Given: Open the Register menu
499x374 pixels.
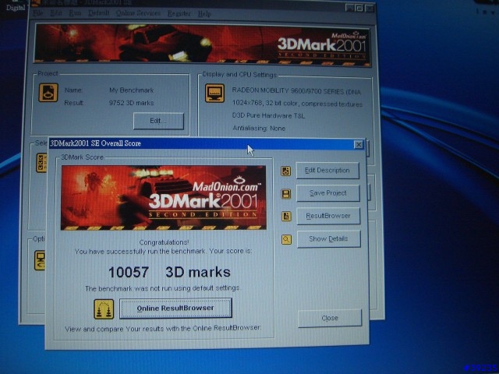Looking at the screenshot, I should click(x=179, y=13).
